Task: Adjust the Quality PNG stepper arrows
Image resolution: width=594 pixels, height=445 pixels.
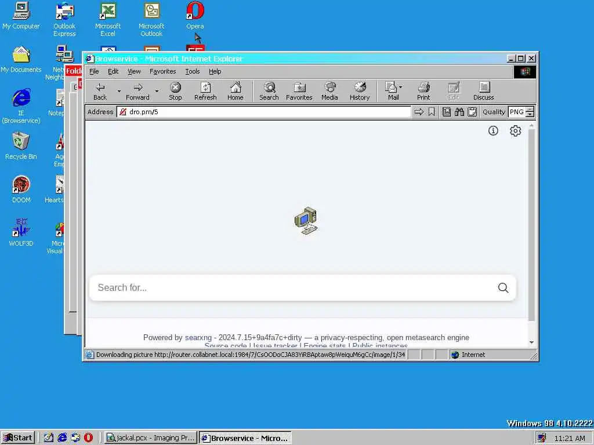Action: point(530,112)
